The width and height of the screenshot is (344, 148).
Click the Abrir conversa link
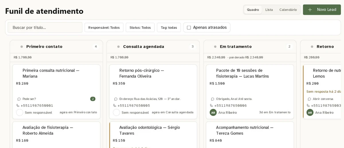pyautogui.click(x=323, y=99)
